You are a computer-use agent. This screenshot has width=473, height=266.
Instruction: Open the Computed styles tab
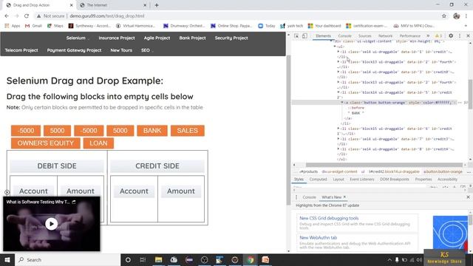(x=318, y=179)
